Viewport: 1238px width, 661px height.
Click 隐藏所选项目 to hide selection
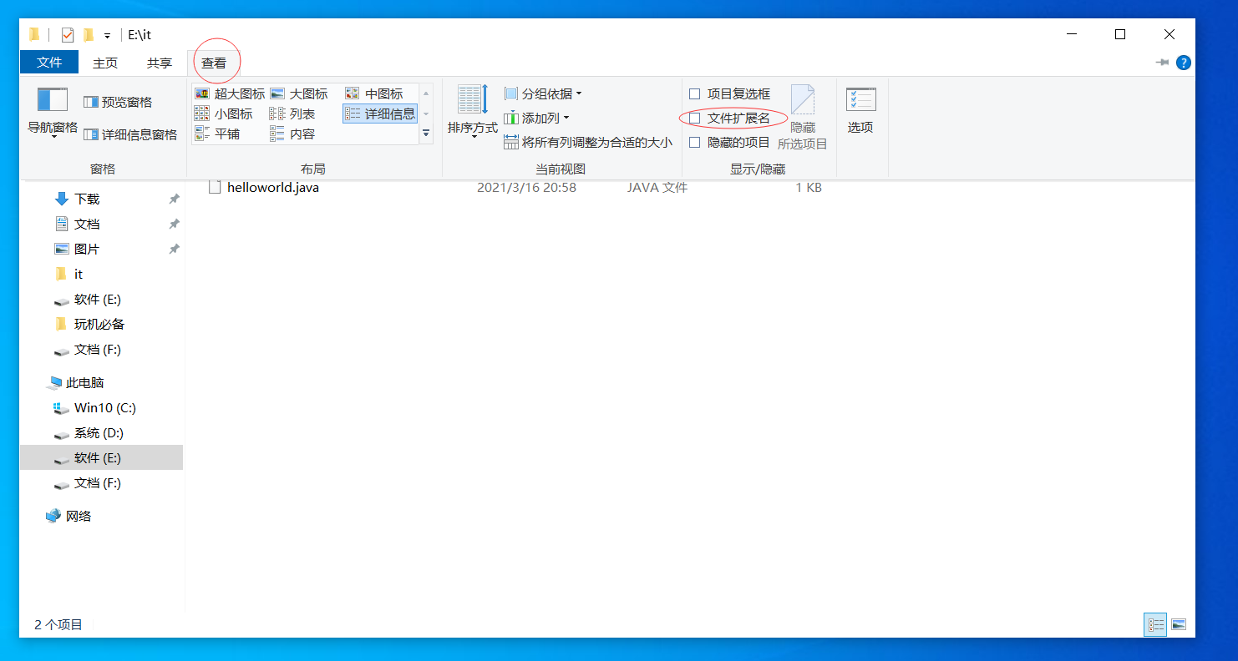click(x=802, y=113)
